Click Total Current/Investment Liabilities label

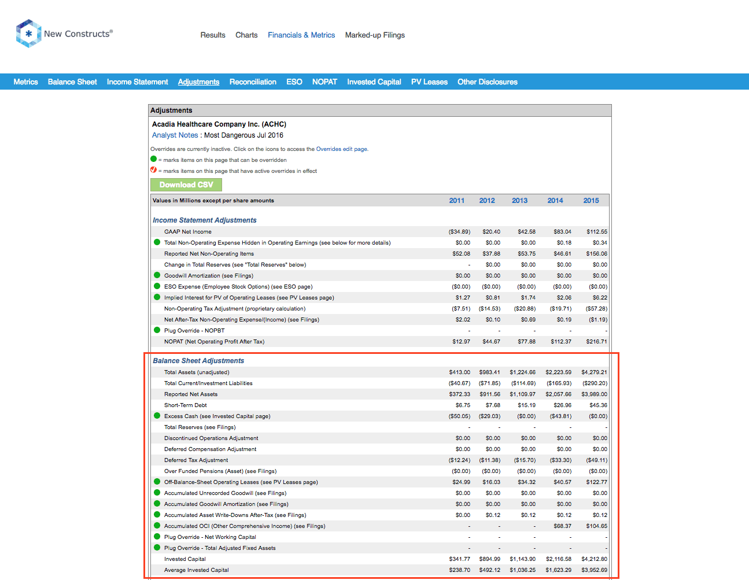[208, 383]
